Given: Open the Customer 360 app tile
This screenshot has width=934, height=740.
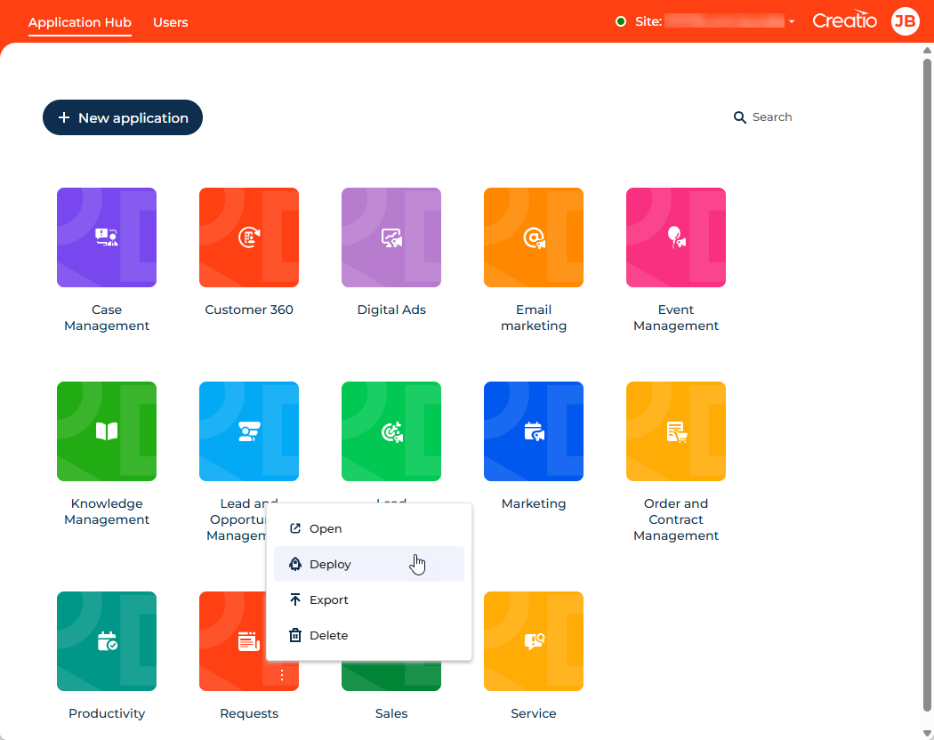Looking at the screenshot, I should [249, 237].
